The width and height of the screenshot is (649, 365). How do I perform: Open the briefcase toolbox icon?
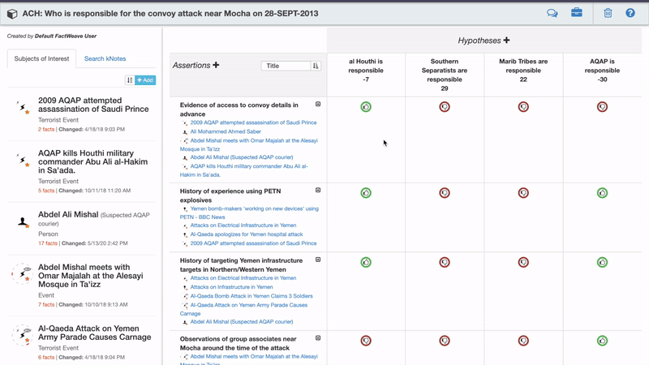coord(577,13)
